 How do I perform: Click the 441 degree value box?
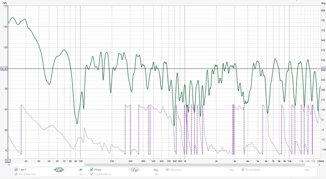pyautogui.click(x=324, y=69)
